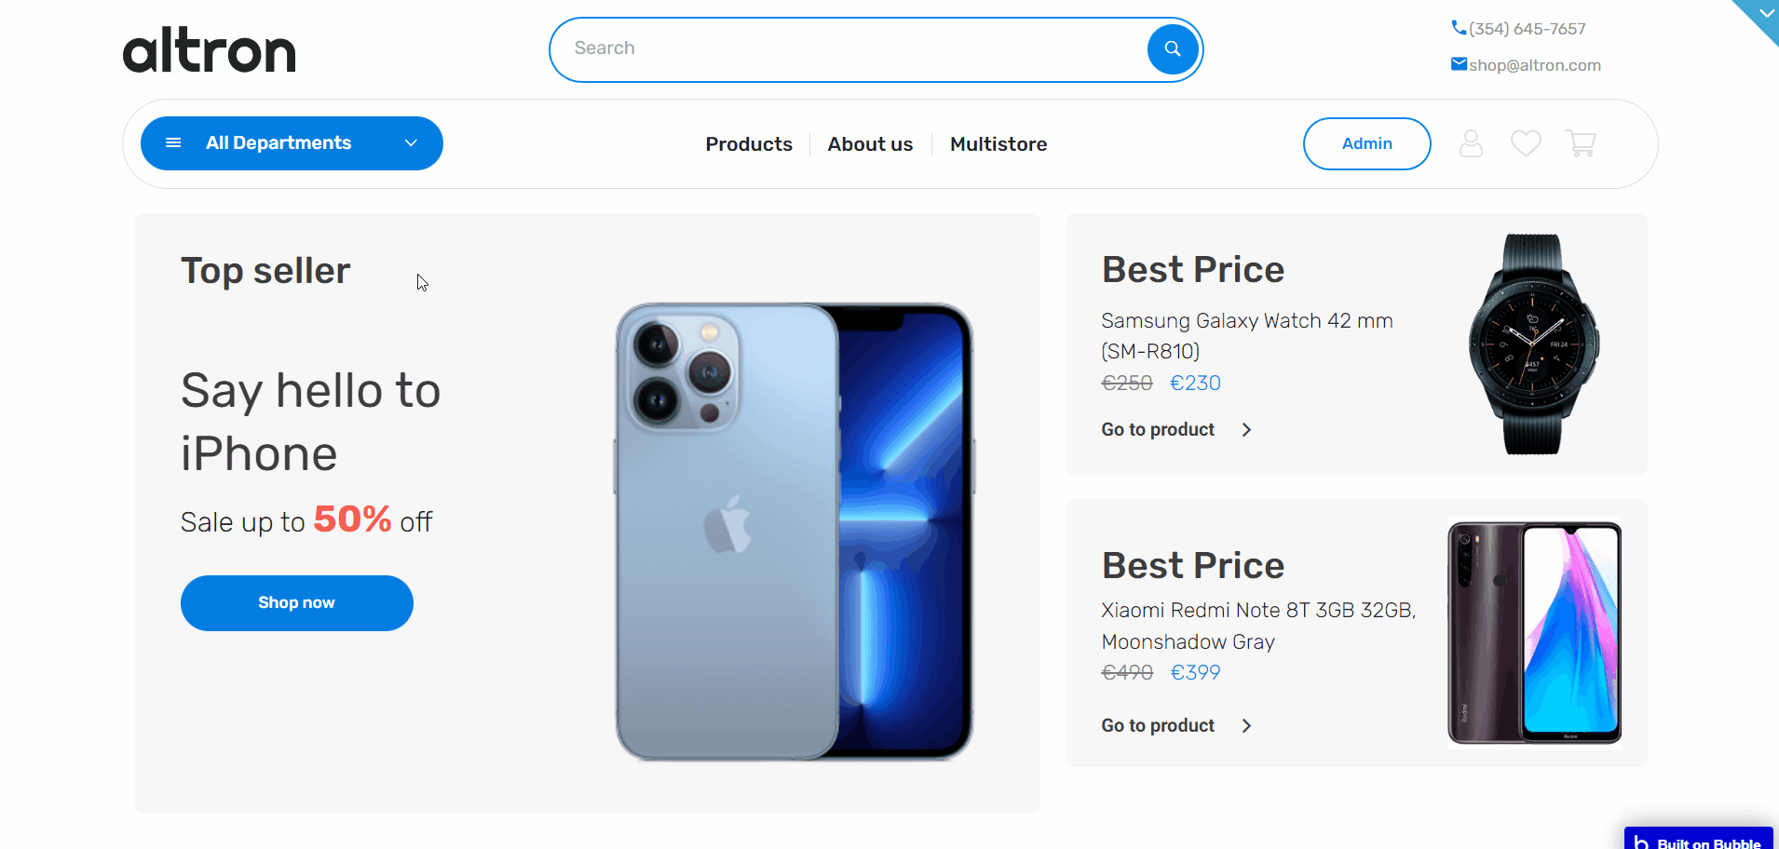Viewport: 1779px width, 849px height.
Task: Click the Samsung Galaxy Watch image
Action: pos(1532,344)
